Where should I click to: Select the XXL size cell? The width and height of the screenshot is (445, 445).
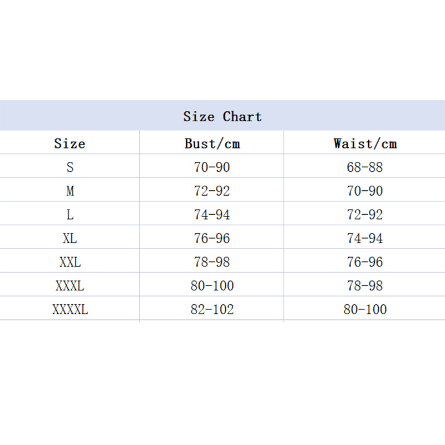tap(70, 262)
